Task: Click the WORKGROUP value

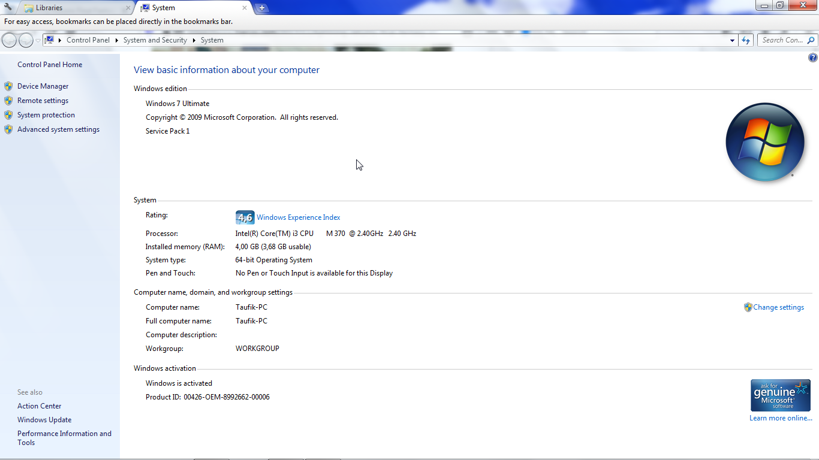Action: coord(257,349)
